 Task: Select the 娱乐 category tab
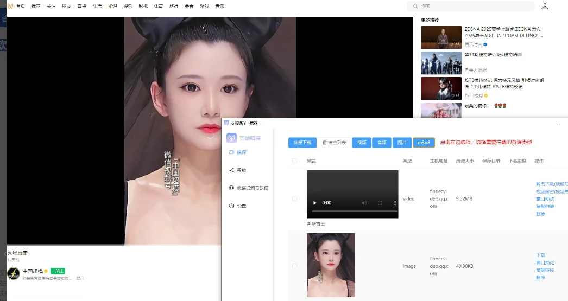(x=128, y=6)
